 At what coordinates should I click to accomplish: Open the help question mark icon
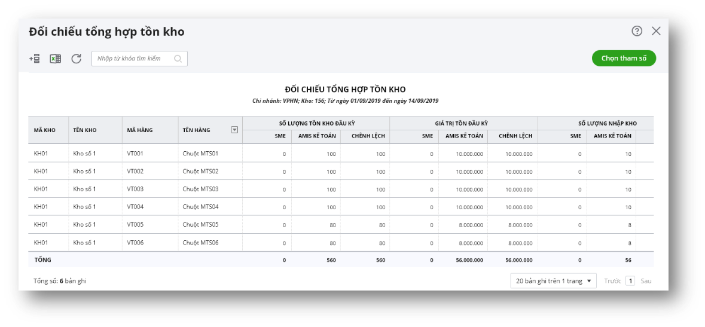pyautogui.click(x=637, y=31)
